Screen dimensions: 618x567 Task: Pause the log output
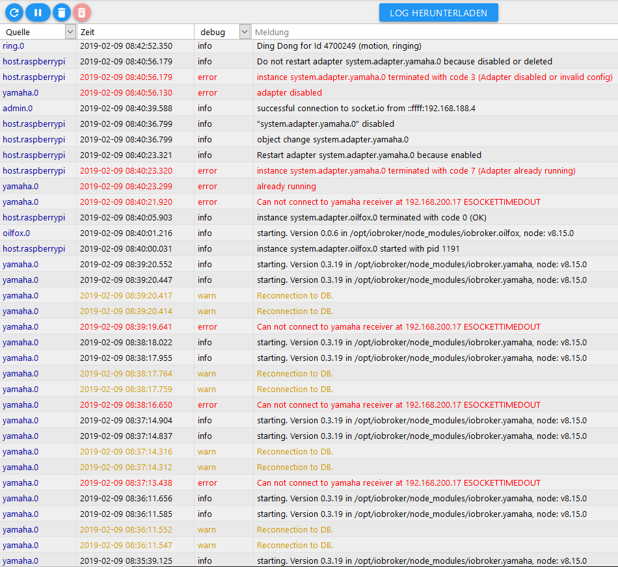coord(38,12)
